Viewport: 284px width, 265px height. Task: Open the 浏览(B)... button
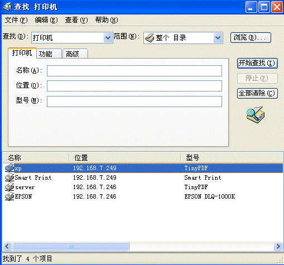251,38
